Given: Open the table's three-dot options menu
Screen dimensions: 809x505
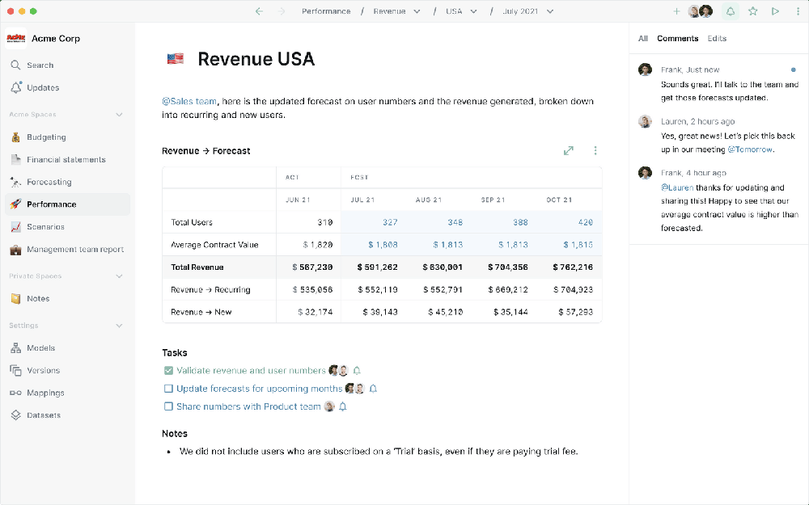Looking at the screenshot, I should point(595,150).
